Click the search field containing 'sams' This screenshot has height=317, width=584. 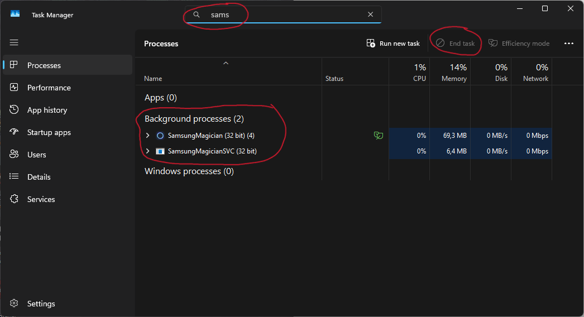[x=283, y=15]
